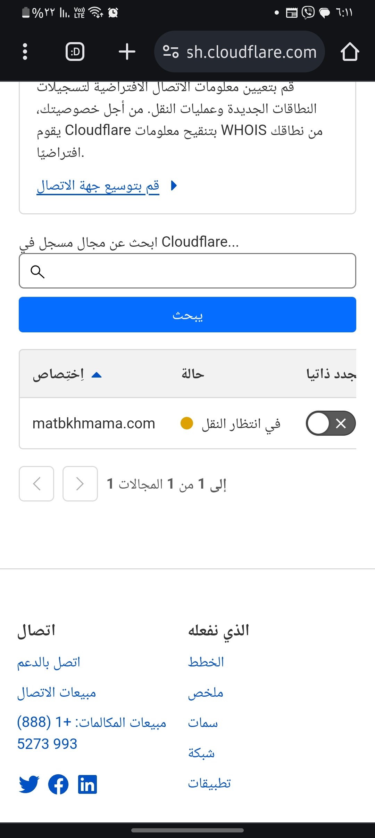Open Cloudflare's Twitter page
The image size is (375, 838).
(29, 784)
